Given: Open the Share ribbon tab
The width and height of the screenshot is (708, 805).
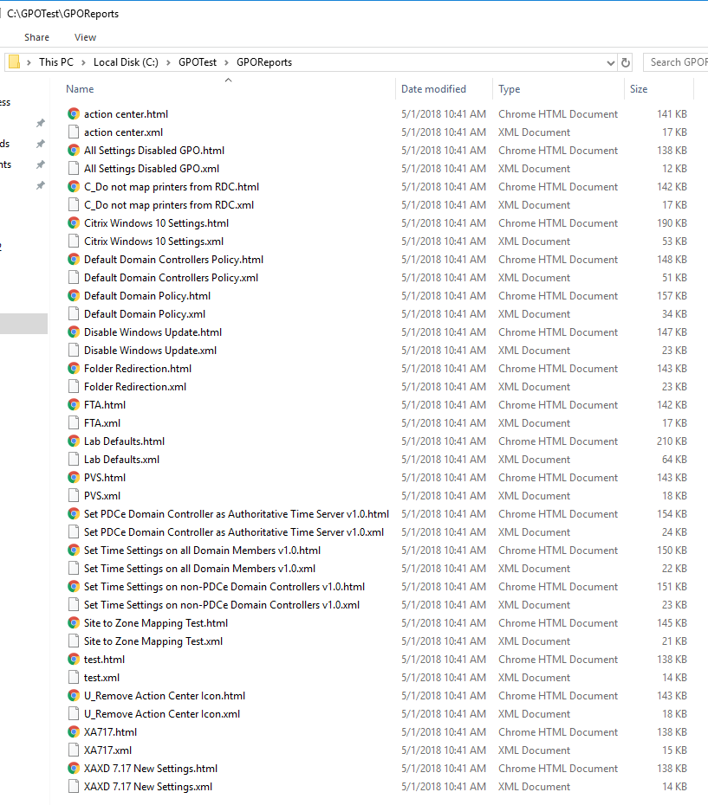Looking at the screenshot, I should [x=36, y=37].
